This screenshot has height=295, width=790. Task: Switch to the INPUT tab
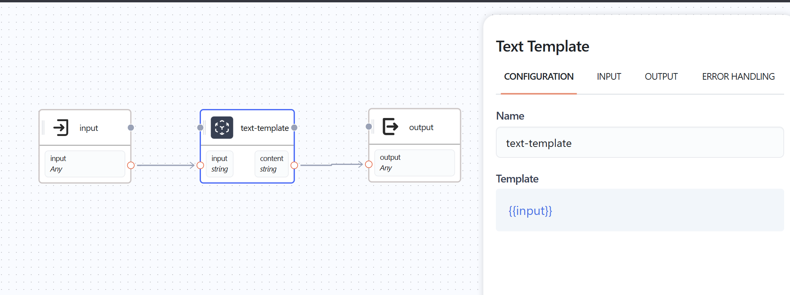pyautogui.click(x=609, y=77)
